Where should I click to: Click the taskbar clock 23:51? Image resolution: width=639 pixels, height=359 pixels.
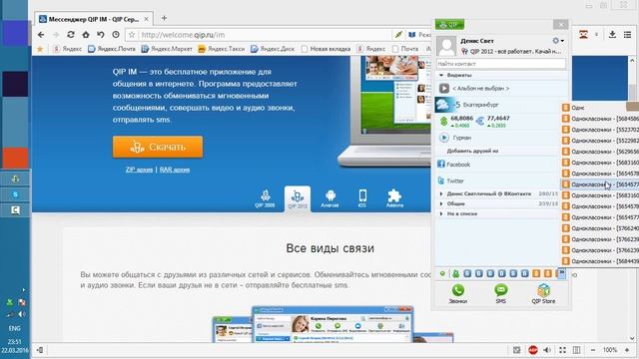pyautogui.click(x=15, y=341)
